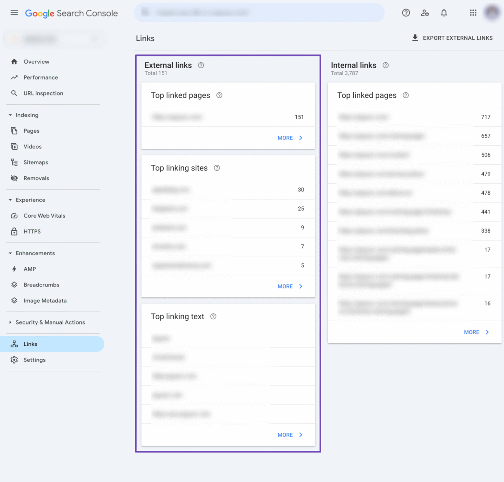The width and height of the screenshot is (504, 482).
Task: Click help icon beside Top linking sites
Action: 217,168
